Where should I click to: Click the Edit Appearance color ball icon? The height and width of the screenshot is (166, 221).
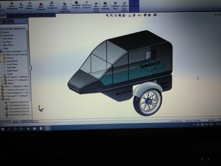pyautogui.click(x=145, y=15)
